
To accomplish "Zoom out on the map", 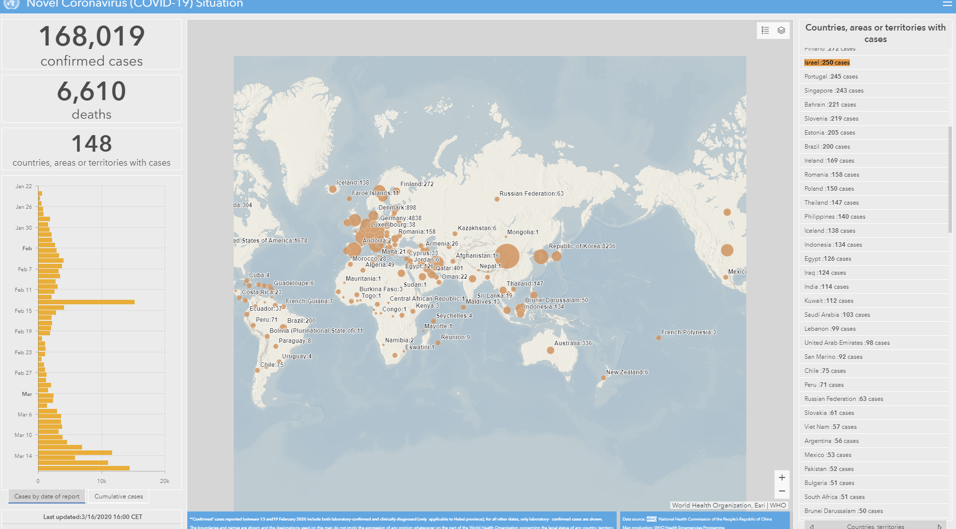I will 782,491.
